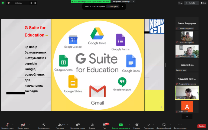Image resolution: width=208 pixels, height=130 pixels.
Task: Select Семчук Інна participant tile
Action: coord(187,65)
